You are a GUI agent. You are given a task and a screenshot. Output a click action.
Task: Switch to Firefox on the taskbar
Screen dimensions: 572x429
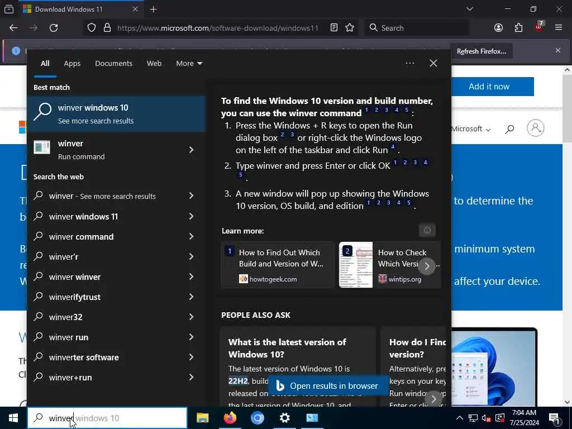tap(230, 418)
